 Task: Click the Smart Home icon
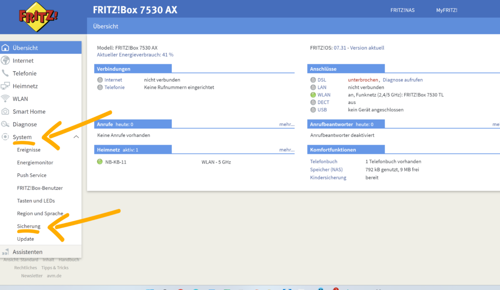5,111
